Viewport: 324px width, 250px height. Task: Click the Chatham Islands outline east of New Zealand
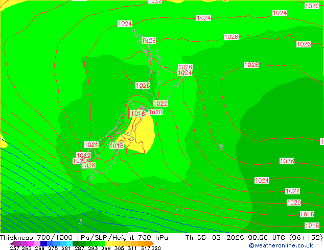[x=221, y=146]
